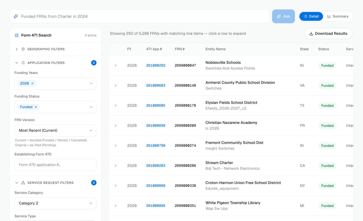Click the download icon on Download Results
Viewport: 363px width, 221px height.
click(x=311, y=33)
